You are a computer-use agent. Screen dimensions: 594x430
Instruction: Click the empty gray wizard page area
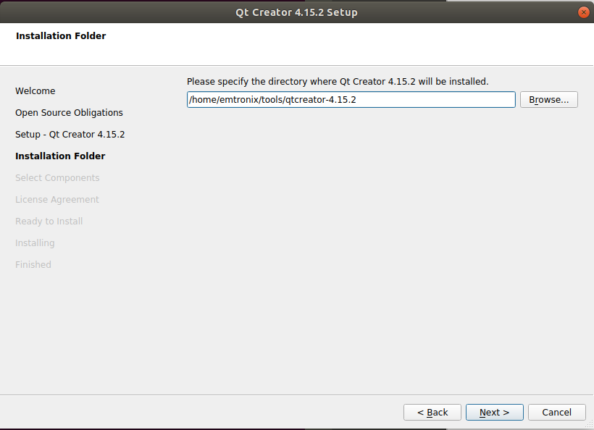click(382, 250)
